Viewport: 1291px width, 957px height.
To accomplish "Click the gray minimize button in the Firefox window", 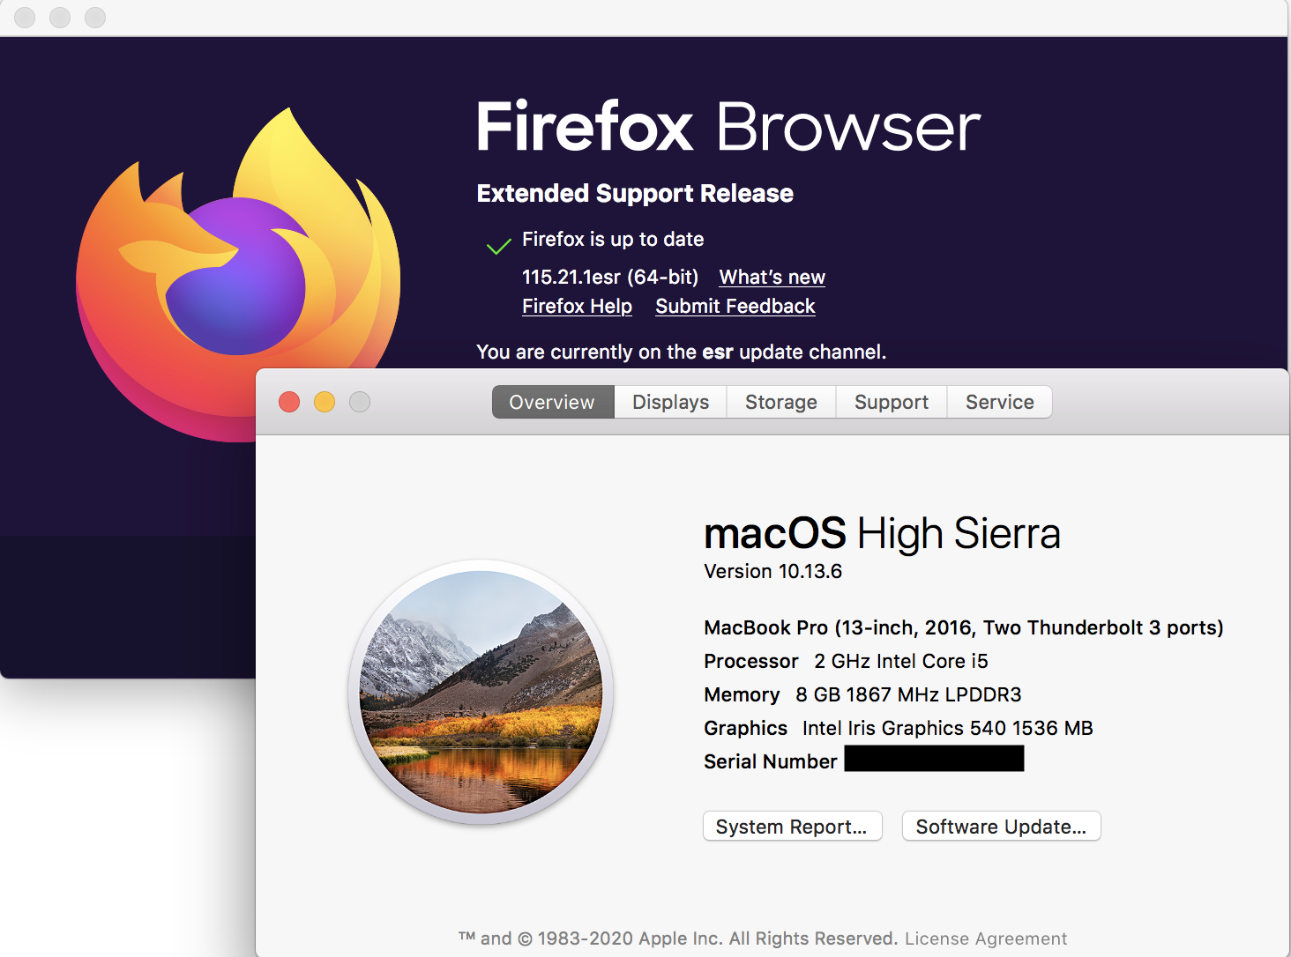I will click(60, 17).
